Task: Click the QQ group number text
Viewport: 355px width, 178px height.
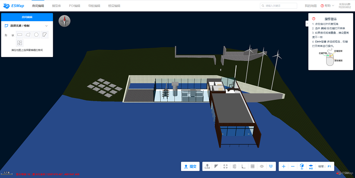Action: [x=345, y=7]
